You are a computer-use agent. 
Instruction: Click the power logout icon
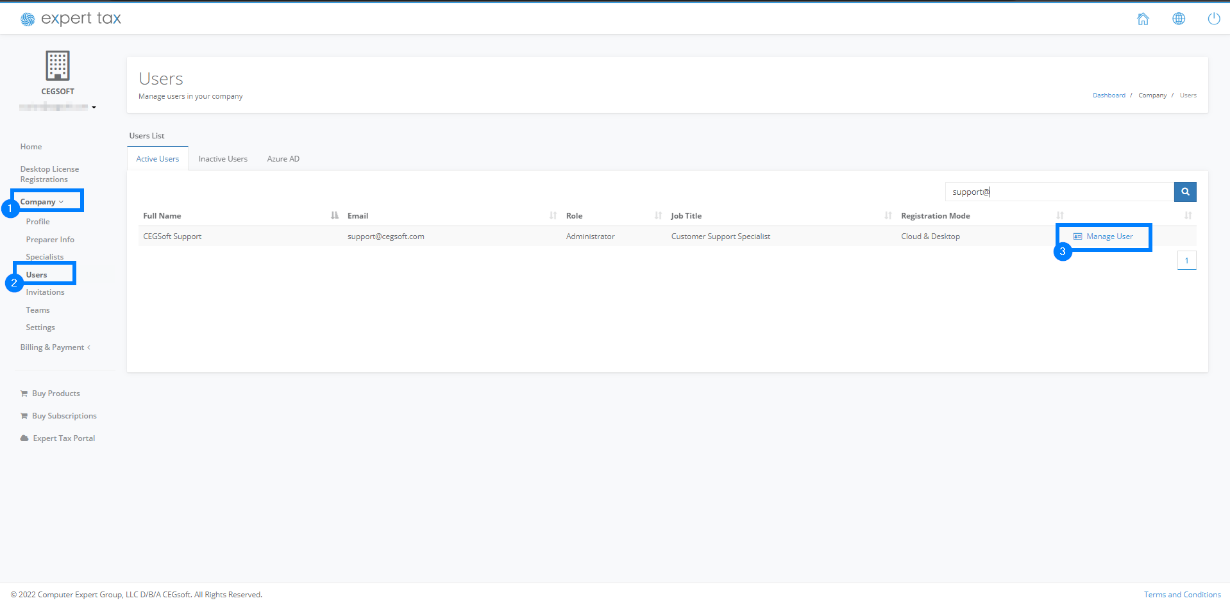tap(1214, 19)
